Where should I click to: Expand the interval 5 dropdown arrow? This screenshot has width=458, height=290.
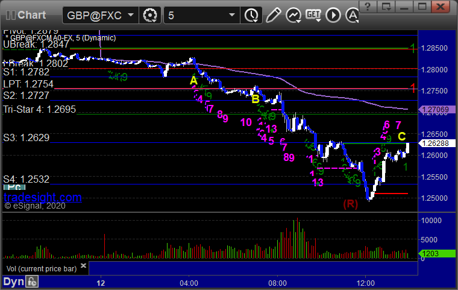tap(232, 14)
